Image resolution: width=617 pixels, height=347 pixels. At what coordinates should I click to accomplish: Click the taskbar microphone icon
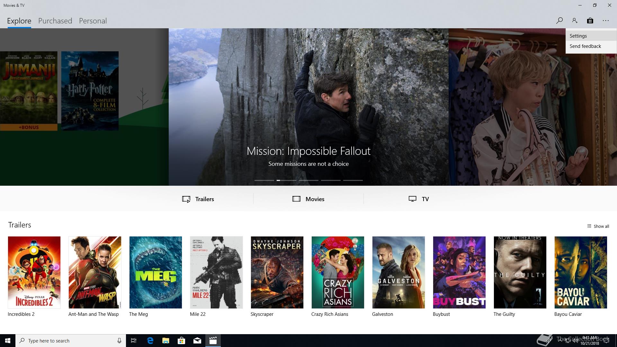(x=119, y=341)
